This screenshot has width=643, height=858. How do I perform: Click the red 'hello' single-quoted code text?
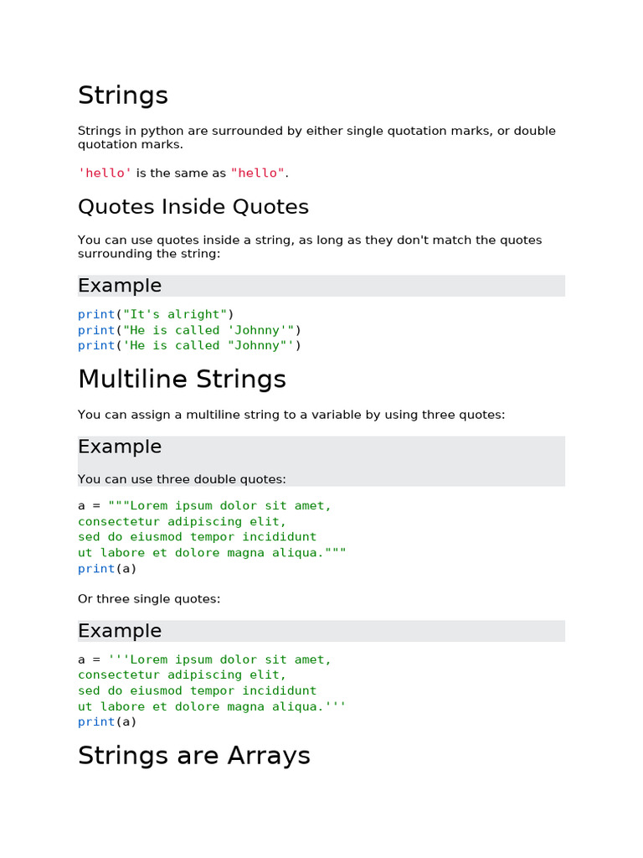click(x=105, y=173)
